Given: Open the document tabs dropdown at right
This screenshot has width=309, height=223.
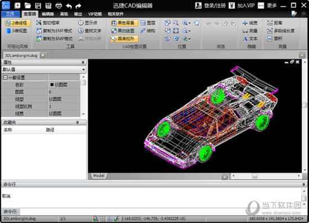Looking at the screenshot, I should pos(302,56).
